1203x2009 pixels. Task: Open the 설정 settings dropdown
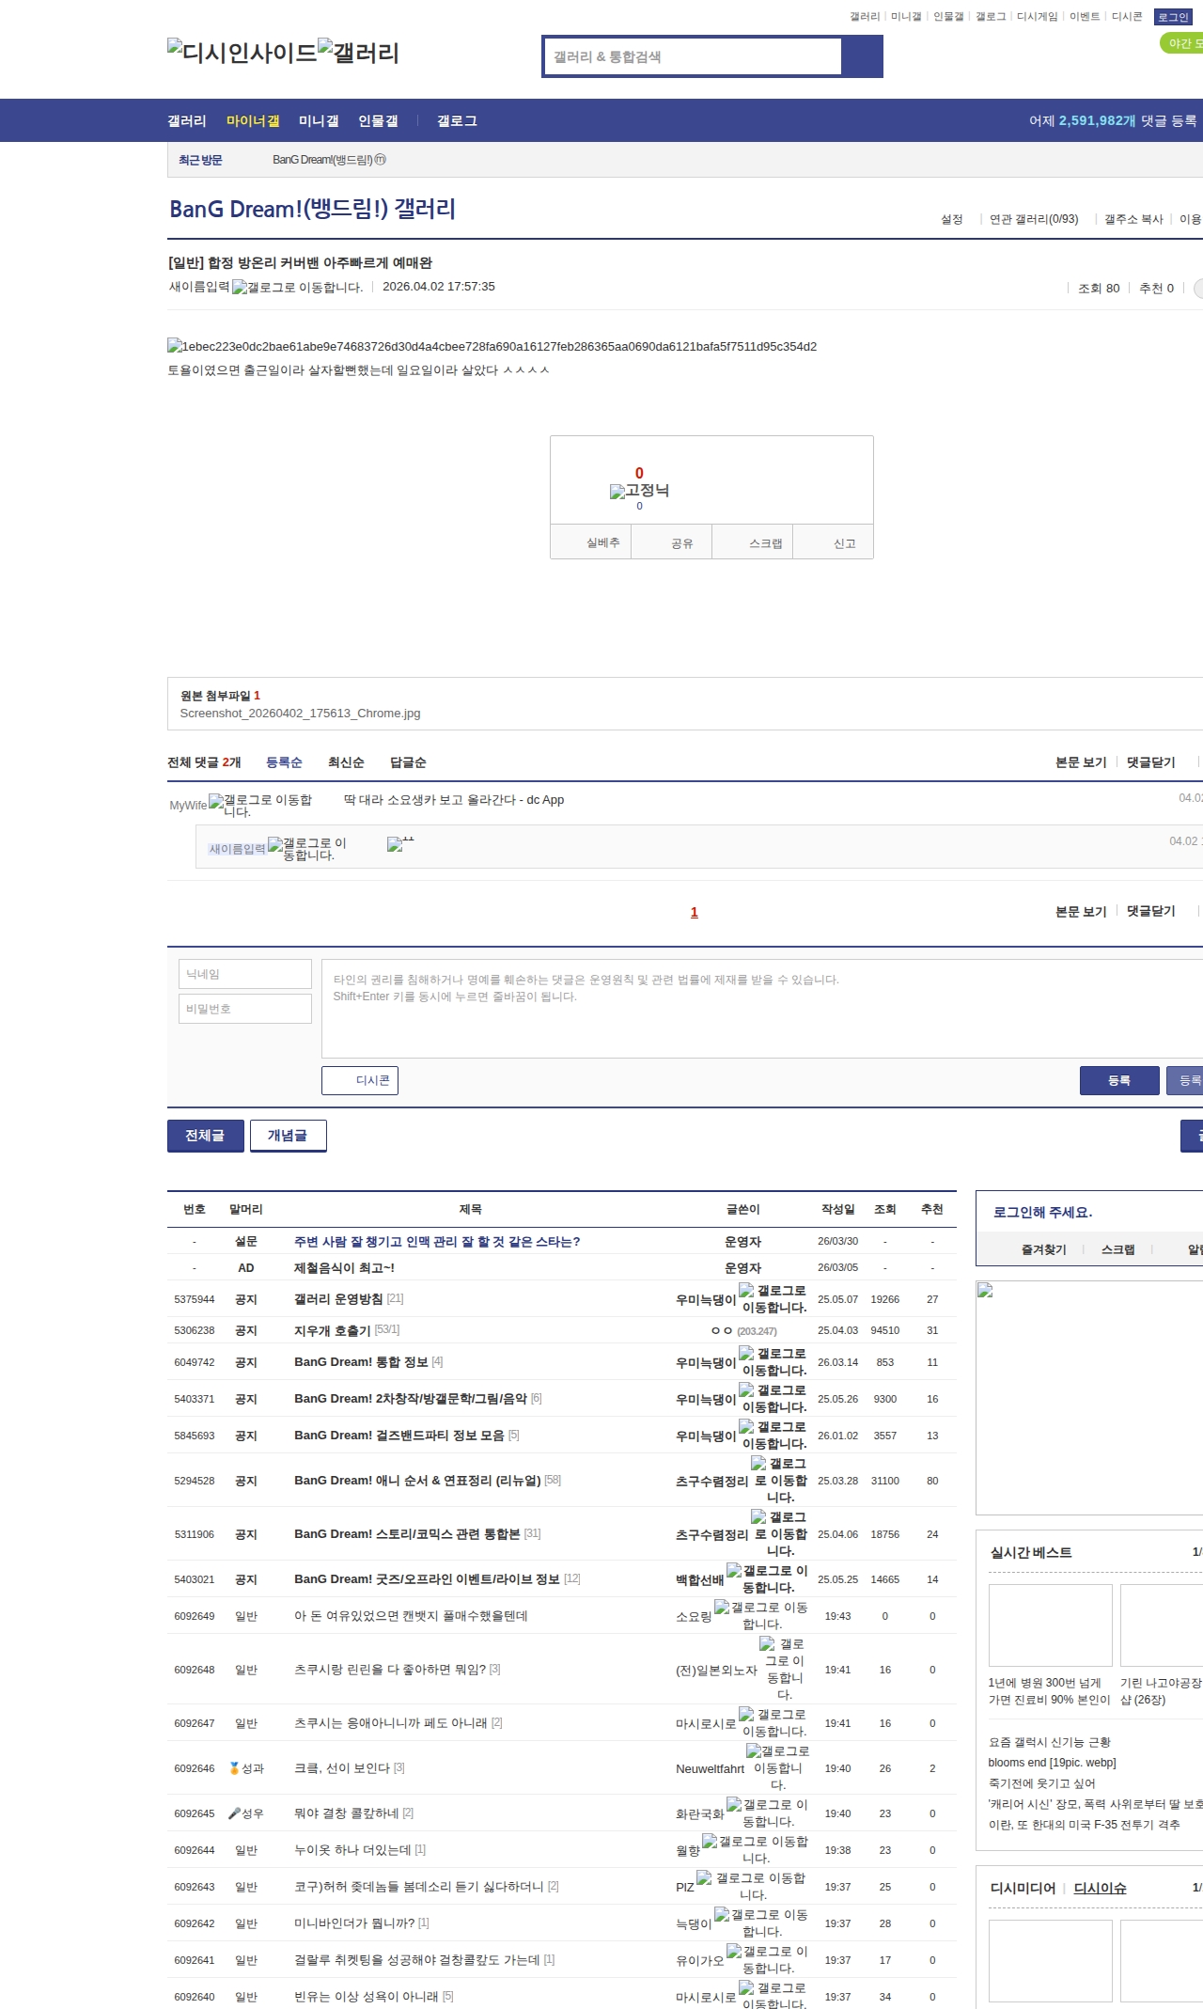pos(951,219)
